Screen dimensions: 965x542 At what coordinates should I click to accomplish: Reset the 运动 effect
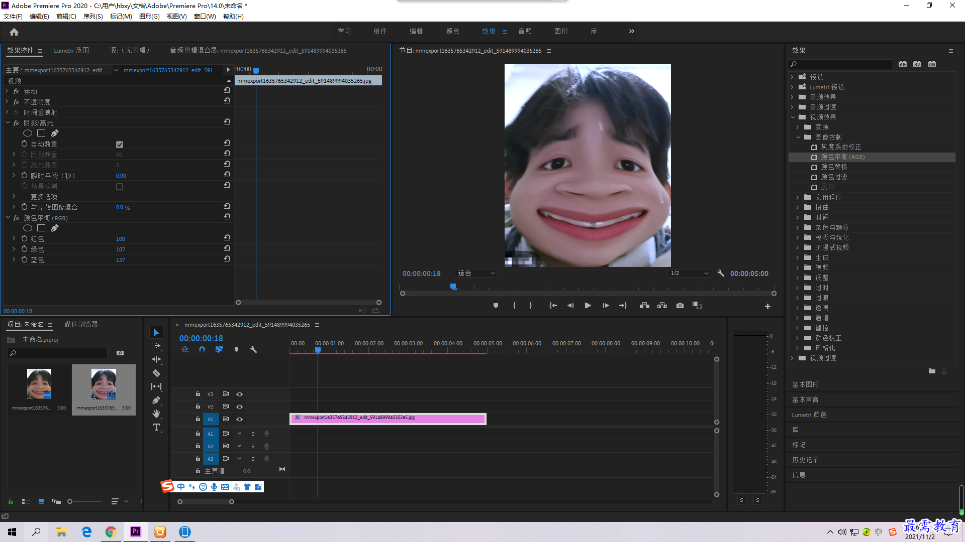(227, 90)
